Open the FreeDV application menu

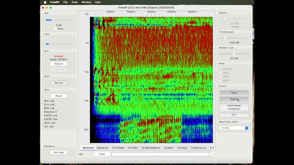point(55,2)
